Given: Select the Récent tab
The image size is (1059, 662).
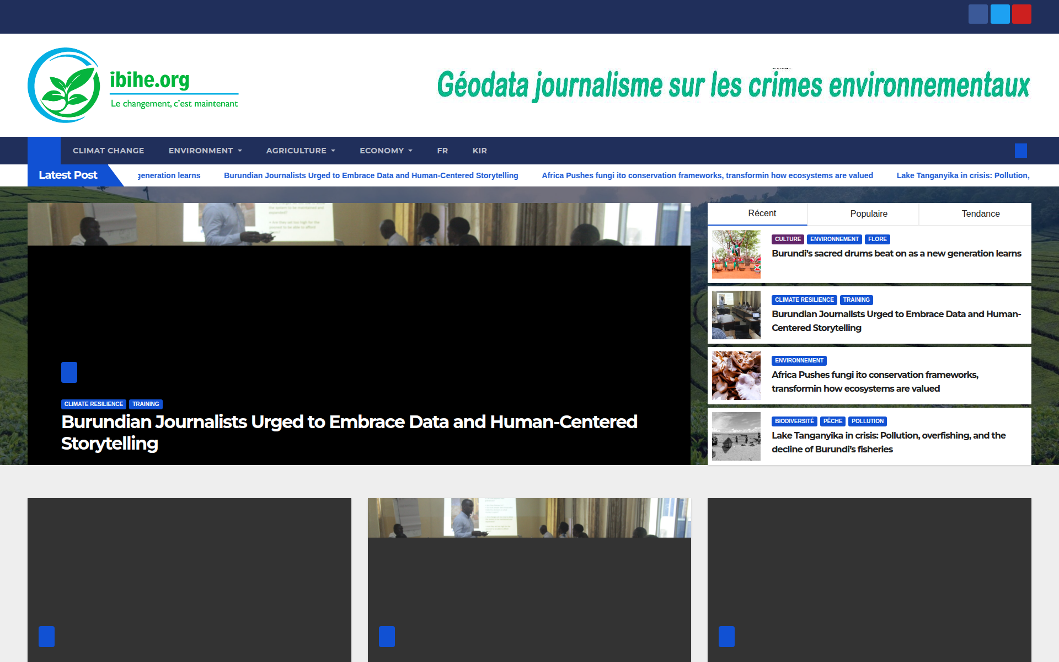Looking at the screenshot, I should 757,214.
